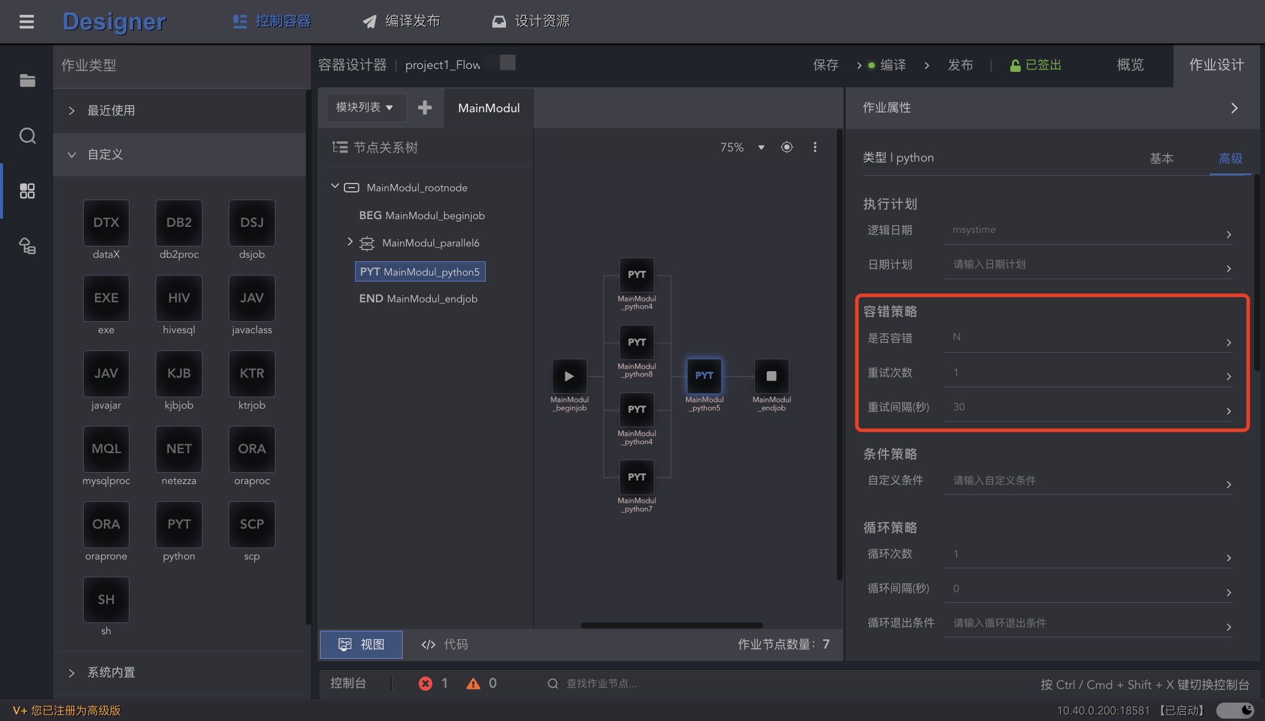Click the locate/center target icon on canvas
The height and width of the screenshot is (721, 1265).
click(x=787, y=147)
